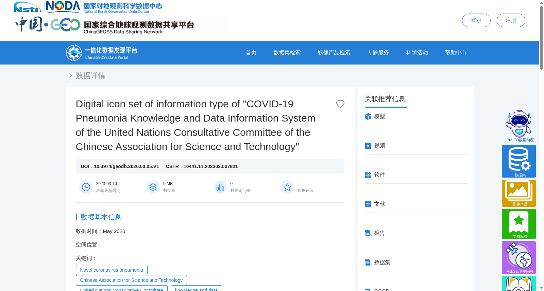Click the bar chart icon for 数据访问量

pyautogui.click(x=220, y=187)
